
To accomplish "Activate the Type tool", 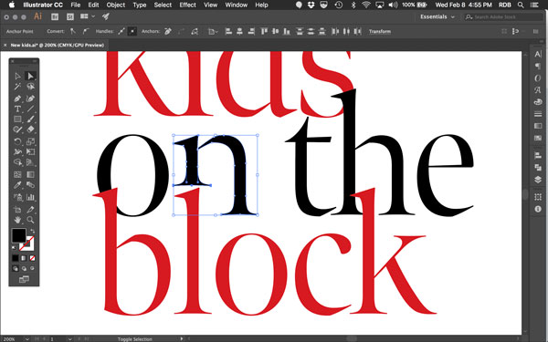I will point(17,109).
